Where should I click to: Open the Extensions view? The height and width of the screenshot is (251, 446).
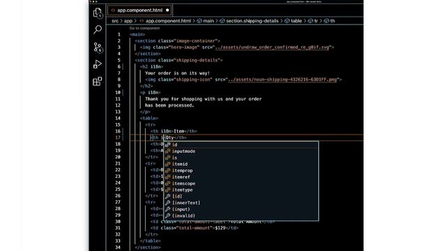click(98, 82)
